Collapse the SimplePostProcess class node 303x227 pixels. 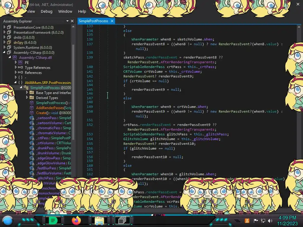(21, 87)
